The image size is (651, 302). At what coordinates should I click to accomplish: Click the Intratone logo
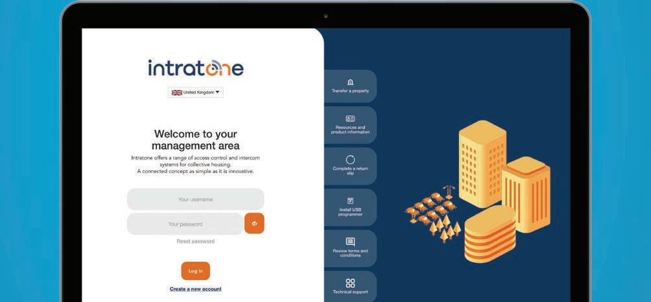click(x=196, y=68)
